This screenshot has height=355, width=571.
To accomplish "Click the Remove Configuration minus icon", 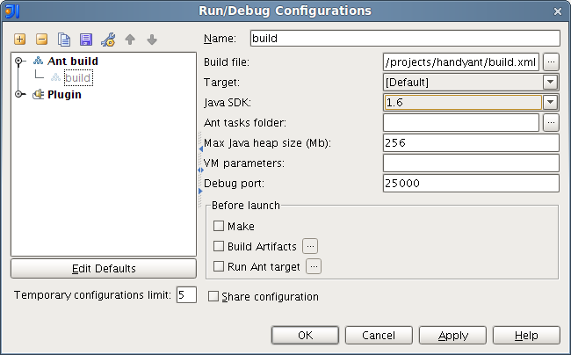I will (41, 40).
